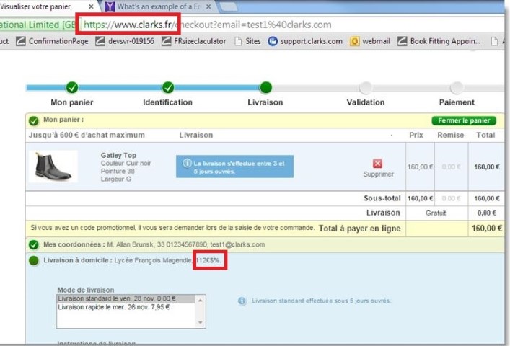Image resolution: width=510 pixels, height=346 pixels.
Task: Click the 'Fermer le panier' button
Action: click(464, 120)
